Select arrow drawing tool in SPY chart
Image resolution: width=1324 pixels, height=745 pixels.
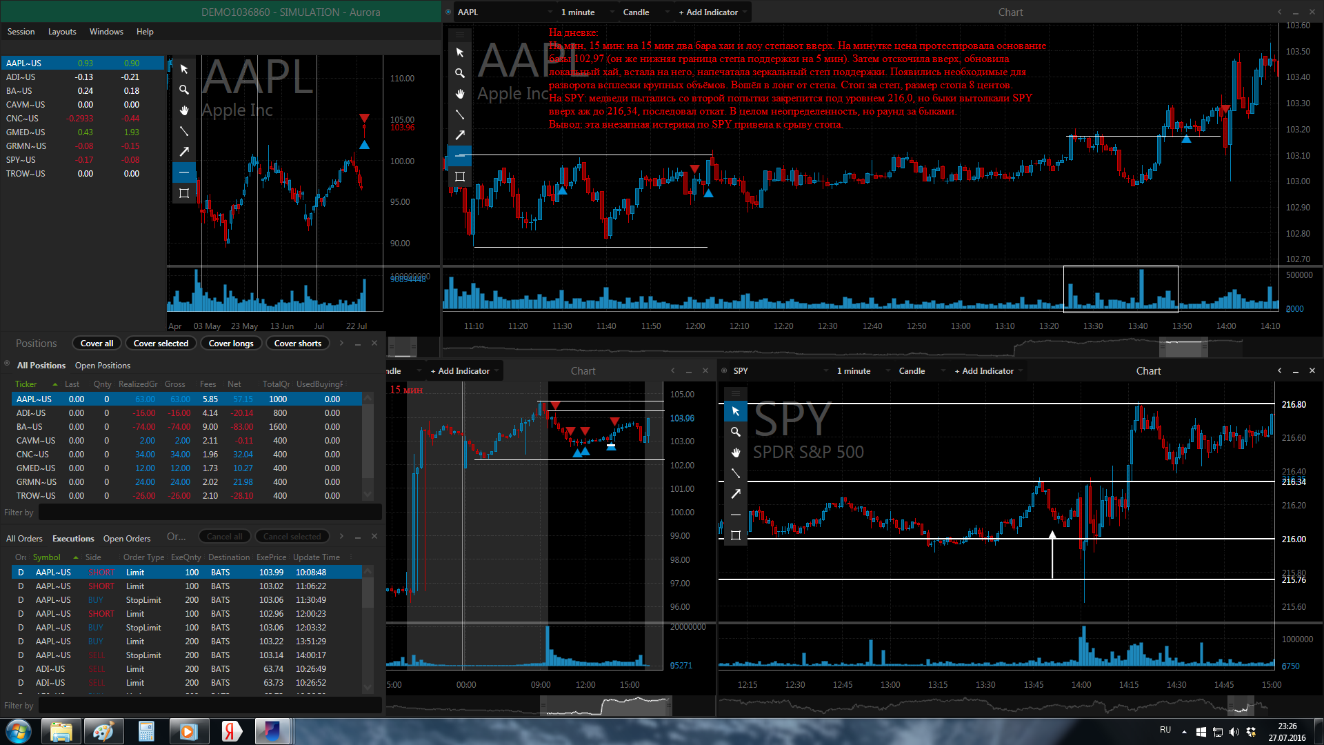tap(736, 494)
